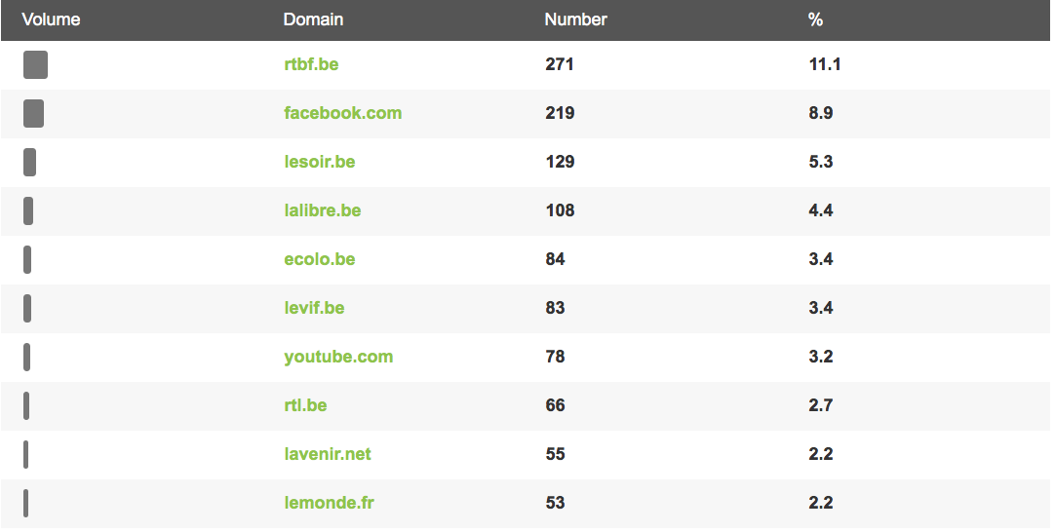This screenshot has height=532, width=1055.
Task: Click the volume bar next to lalibre.be
Action: coord(28,210)
